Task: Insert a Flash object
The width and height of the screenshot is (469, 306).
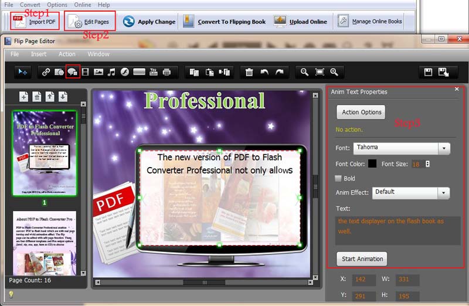Action: click(x=124, y=72)
